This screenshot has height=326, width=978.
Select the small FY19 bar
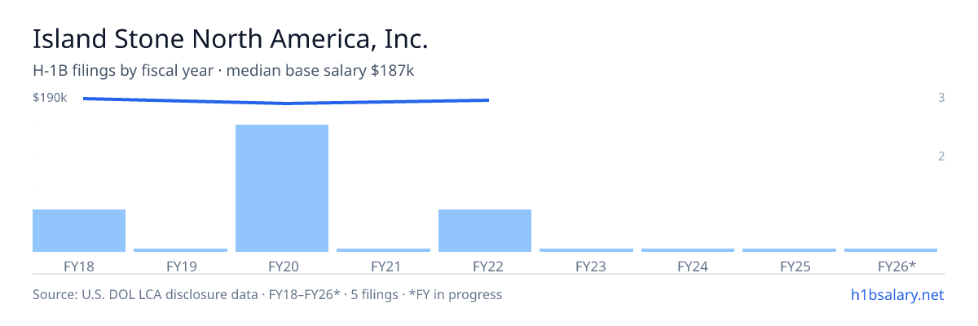click(180, 250)
